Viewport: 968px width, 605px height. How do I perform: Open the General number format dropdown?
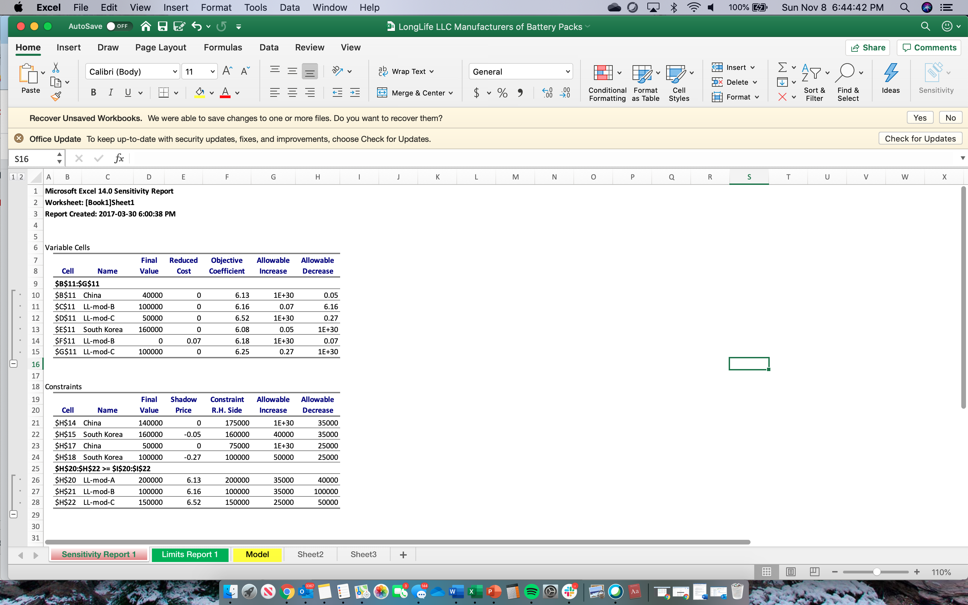click(x=567, y=72)
